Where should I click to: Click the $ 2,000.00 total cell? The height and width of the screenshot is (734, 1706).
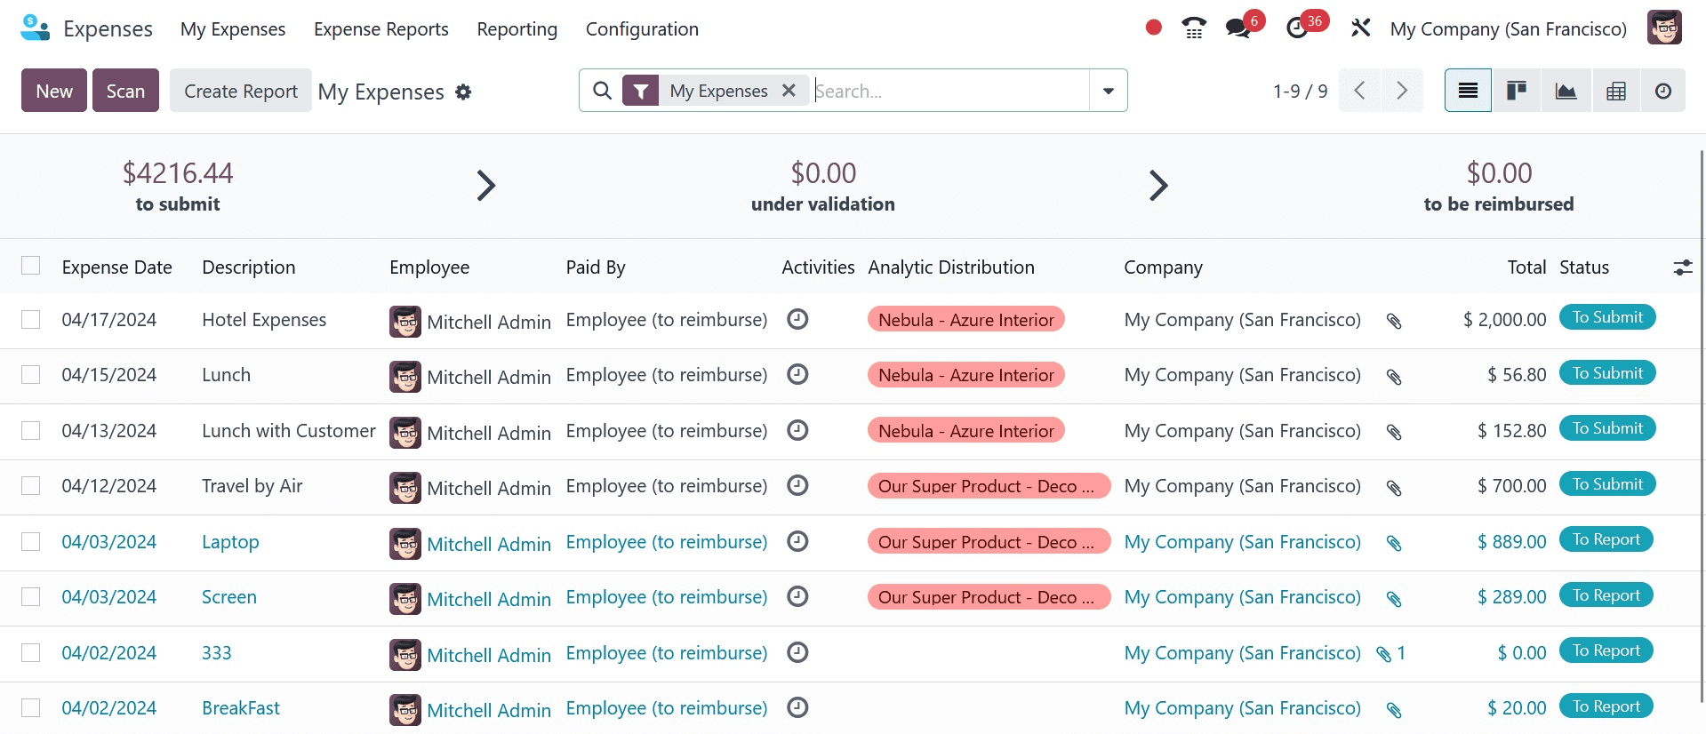coord(1504,320)
